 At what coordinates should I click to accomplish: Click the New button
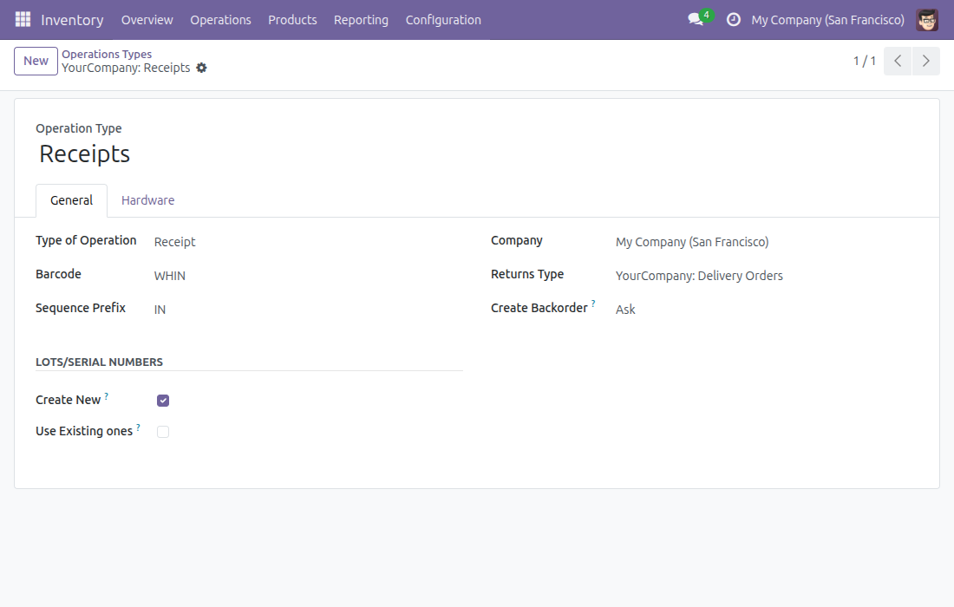point(36,61)
